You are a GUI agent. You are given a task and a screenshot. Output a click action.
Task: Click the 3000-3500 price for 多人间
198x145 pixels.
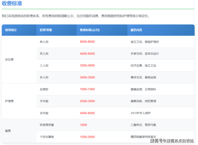click(x=87, y=78)
